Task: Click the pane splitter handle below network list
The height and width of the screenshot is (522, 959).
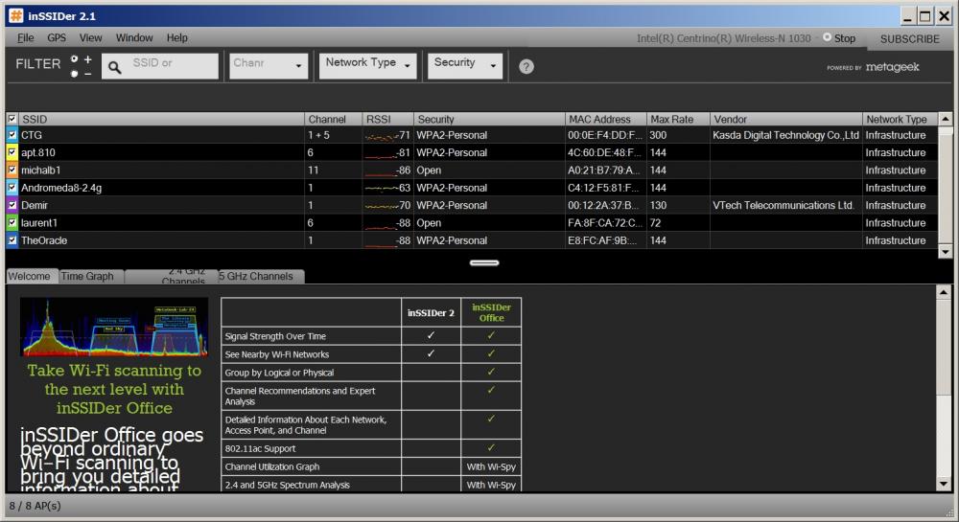Action: 484,263
